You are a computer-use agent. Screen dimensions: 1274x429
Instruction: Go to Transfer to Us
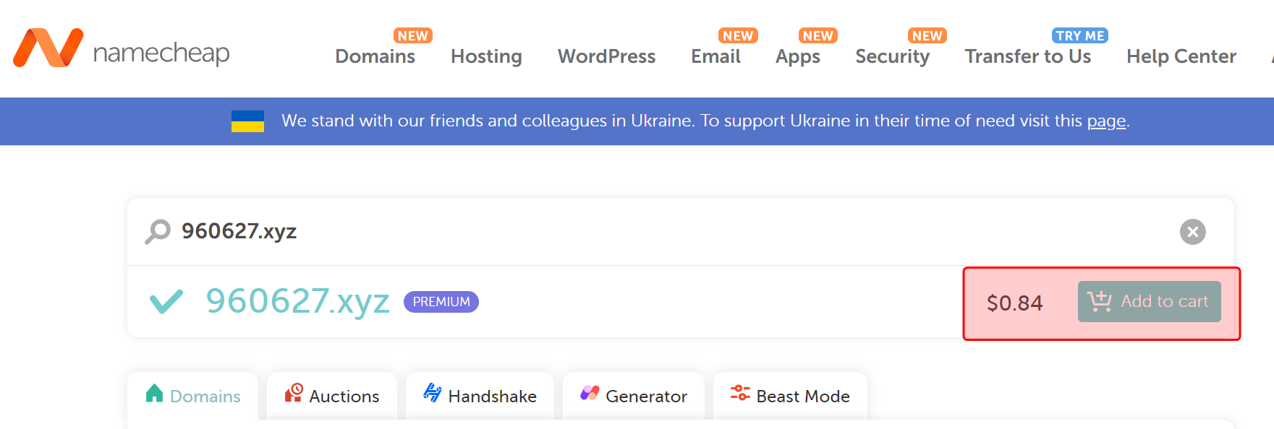[1027, 56]
